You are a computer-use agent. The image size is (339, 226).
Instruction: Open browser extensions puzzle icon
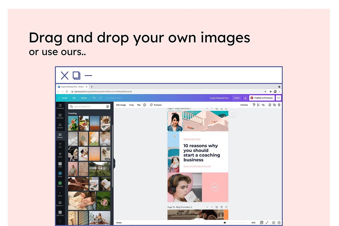point(271,92)
